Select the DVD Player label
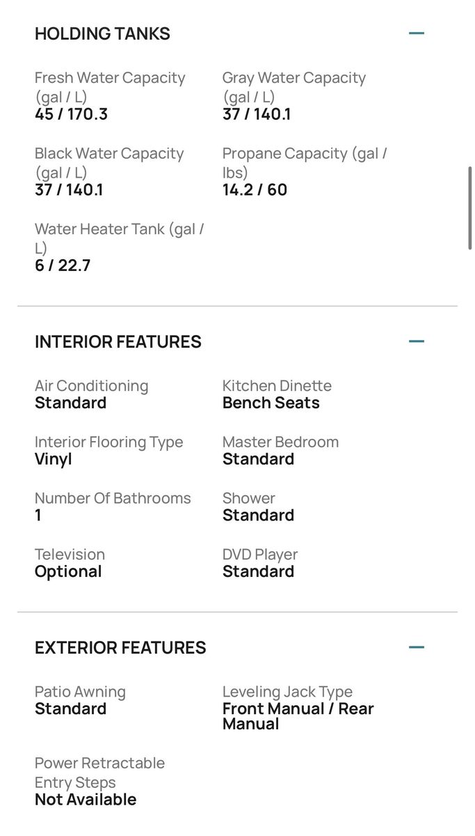 pyautogui.click(x=260, y=555)
